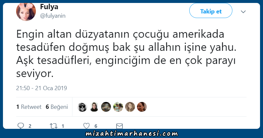This screenshot has height=138, width=263.
Task: Click the liker avatar with sunglasses
Action: pos(82,107)
